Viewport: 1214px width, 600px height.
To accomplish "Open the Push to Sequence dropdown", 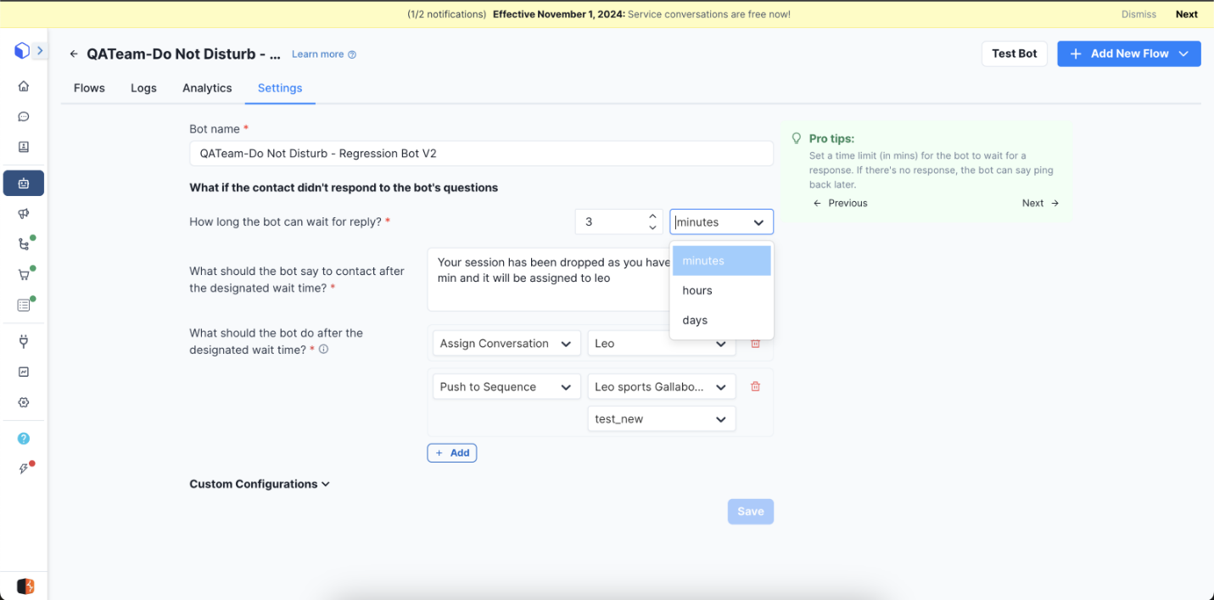I will [506, 387].
